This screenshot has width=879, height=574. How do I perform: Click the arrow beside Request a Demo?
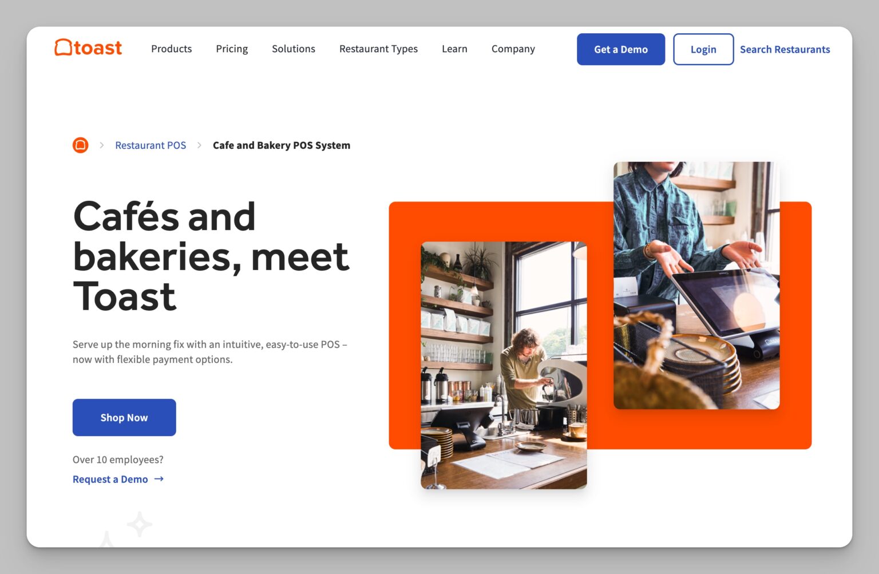(x=159, y=479)
